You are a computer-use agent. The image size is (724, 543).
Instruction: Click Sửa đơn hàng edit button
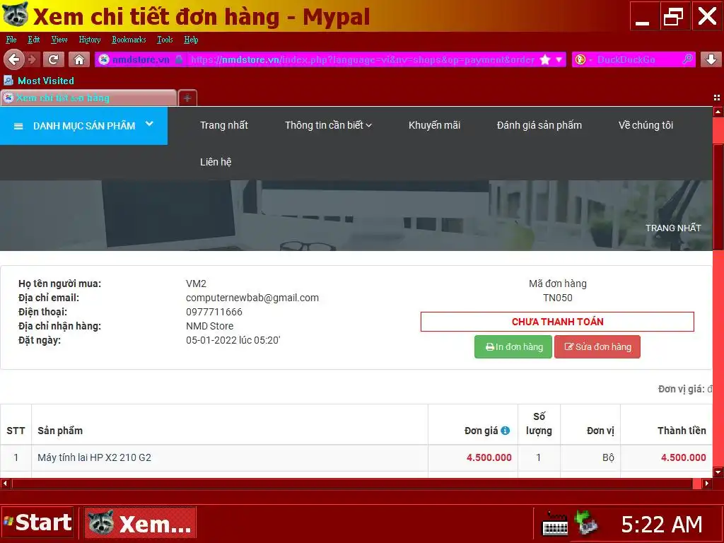pyautogui.click(x=597, y=346)
